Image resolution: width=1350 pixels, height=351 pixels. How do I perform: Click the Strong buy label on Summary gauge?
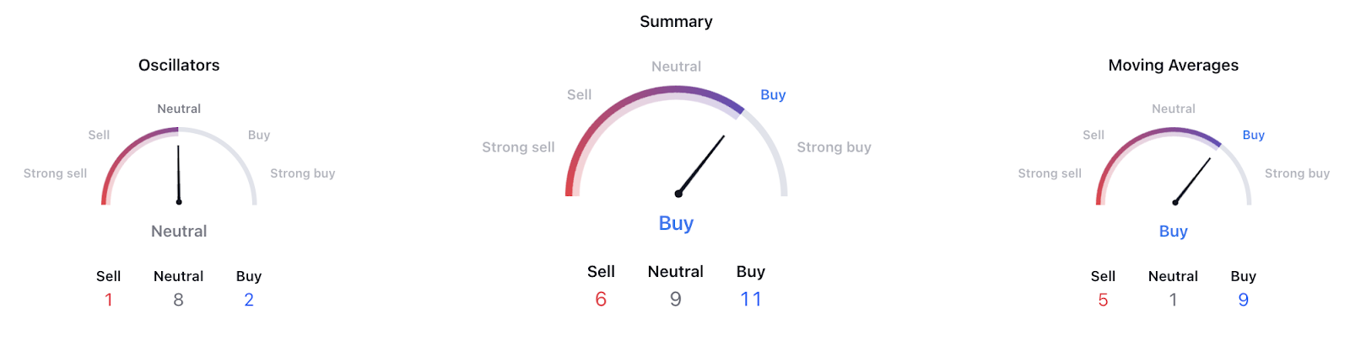(x=834, y=147)
